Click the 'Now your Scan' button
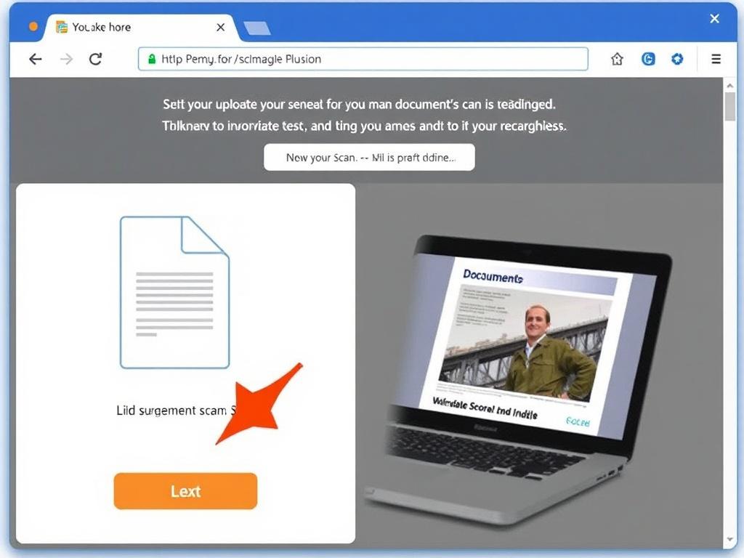The image size is (744, 558). tap(369, 158)
